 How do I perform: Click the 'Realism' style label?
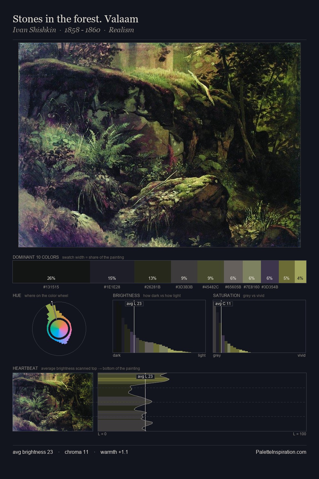[x=121, y=30]
